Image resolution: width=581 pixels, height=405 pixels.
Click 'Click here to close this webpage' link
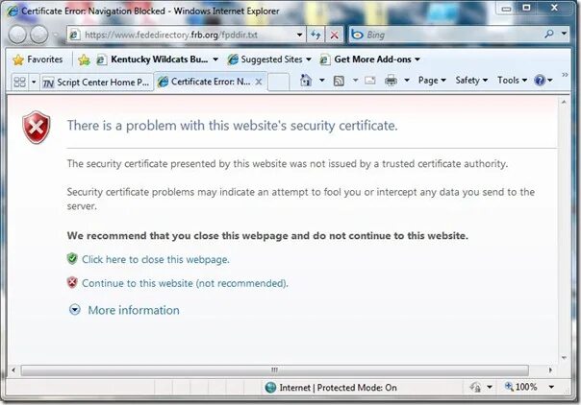(x=156, y=259)
